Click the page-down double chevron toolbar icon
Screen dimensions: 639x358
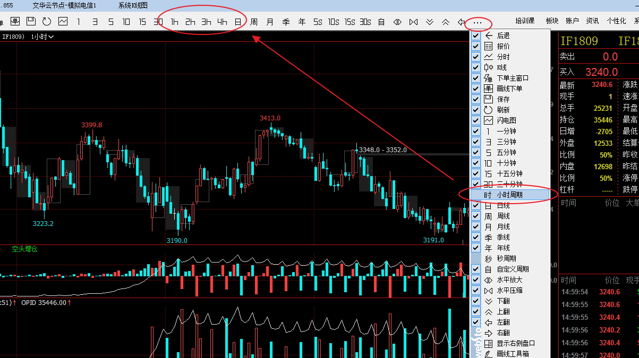430,22
